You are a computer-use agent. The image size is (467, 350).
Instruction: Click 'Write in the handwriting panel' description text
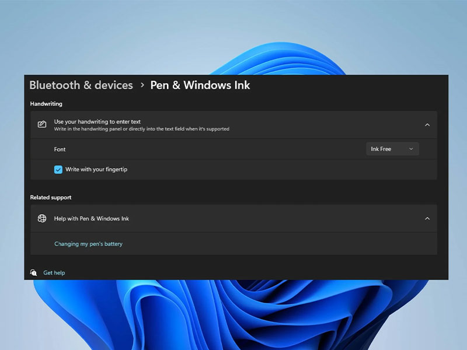click(x=141, y=129)
